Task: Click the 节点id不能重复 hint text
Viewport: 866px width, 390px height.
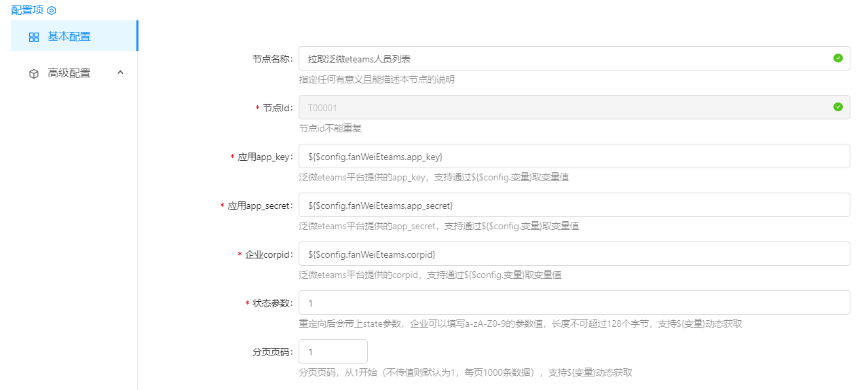Action: (335, 128)
